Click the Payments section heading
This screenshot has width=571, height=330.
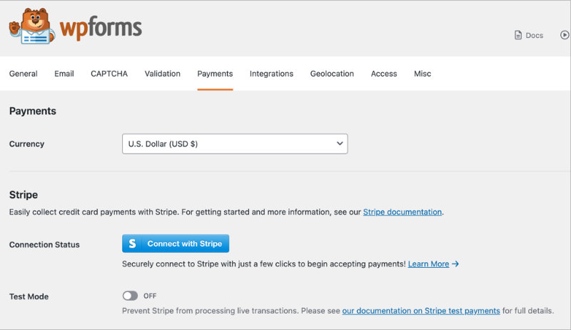pyautogui.click(x=33, y=111)
